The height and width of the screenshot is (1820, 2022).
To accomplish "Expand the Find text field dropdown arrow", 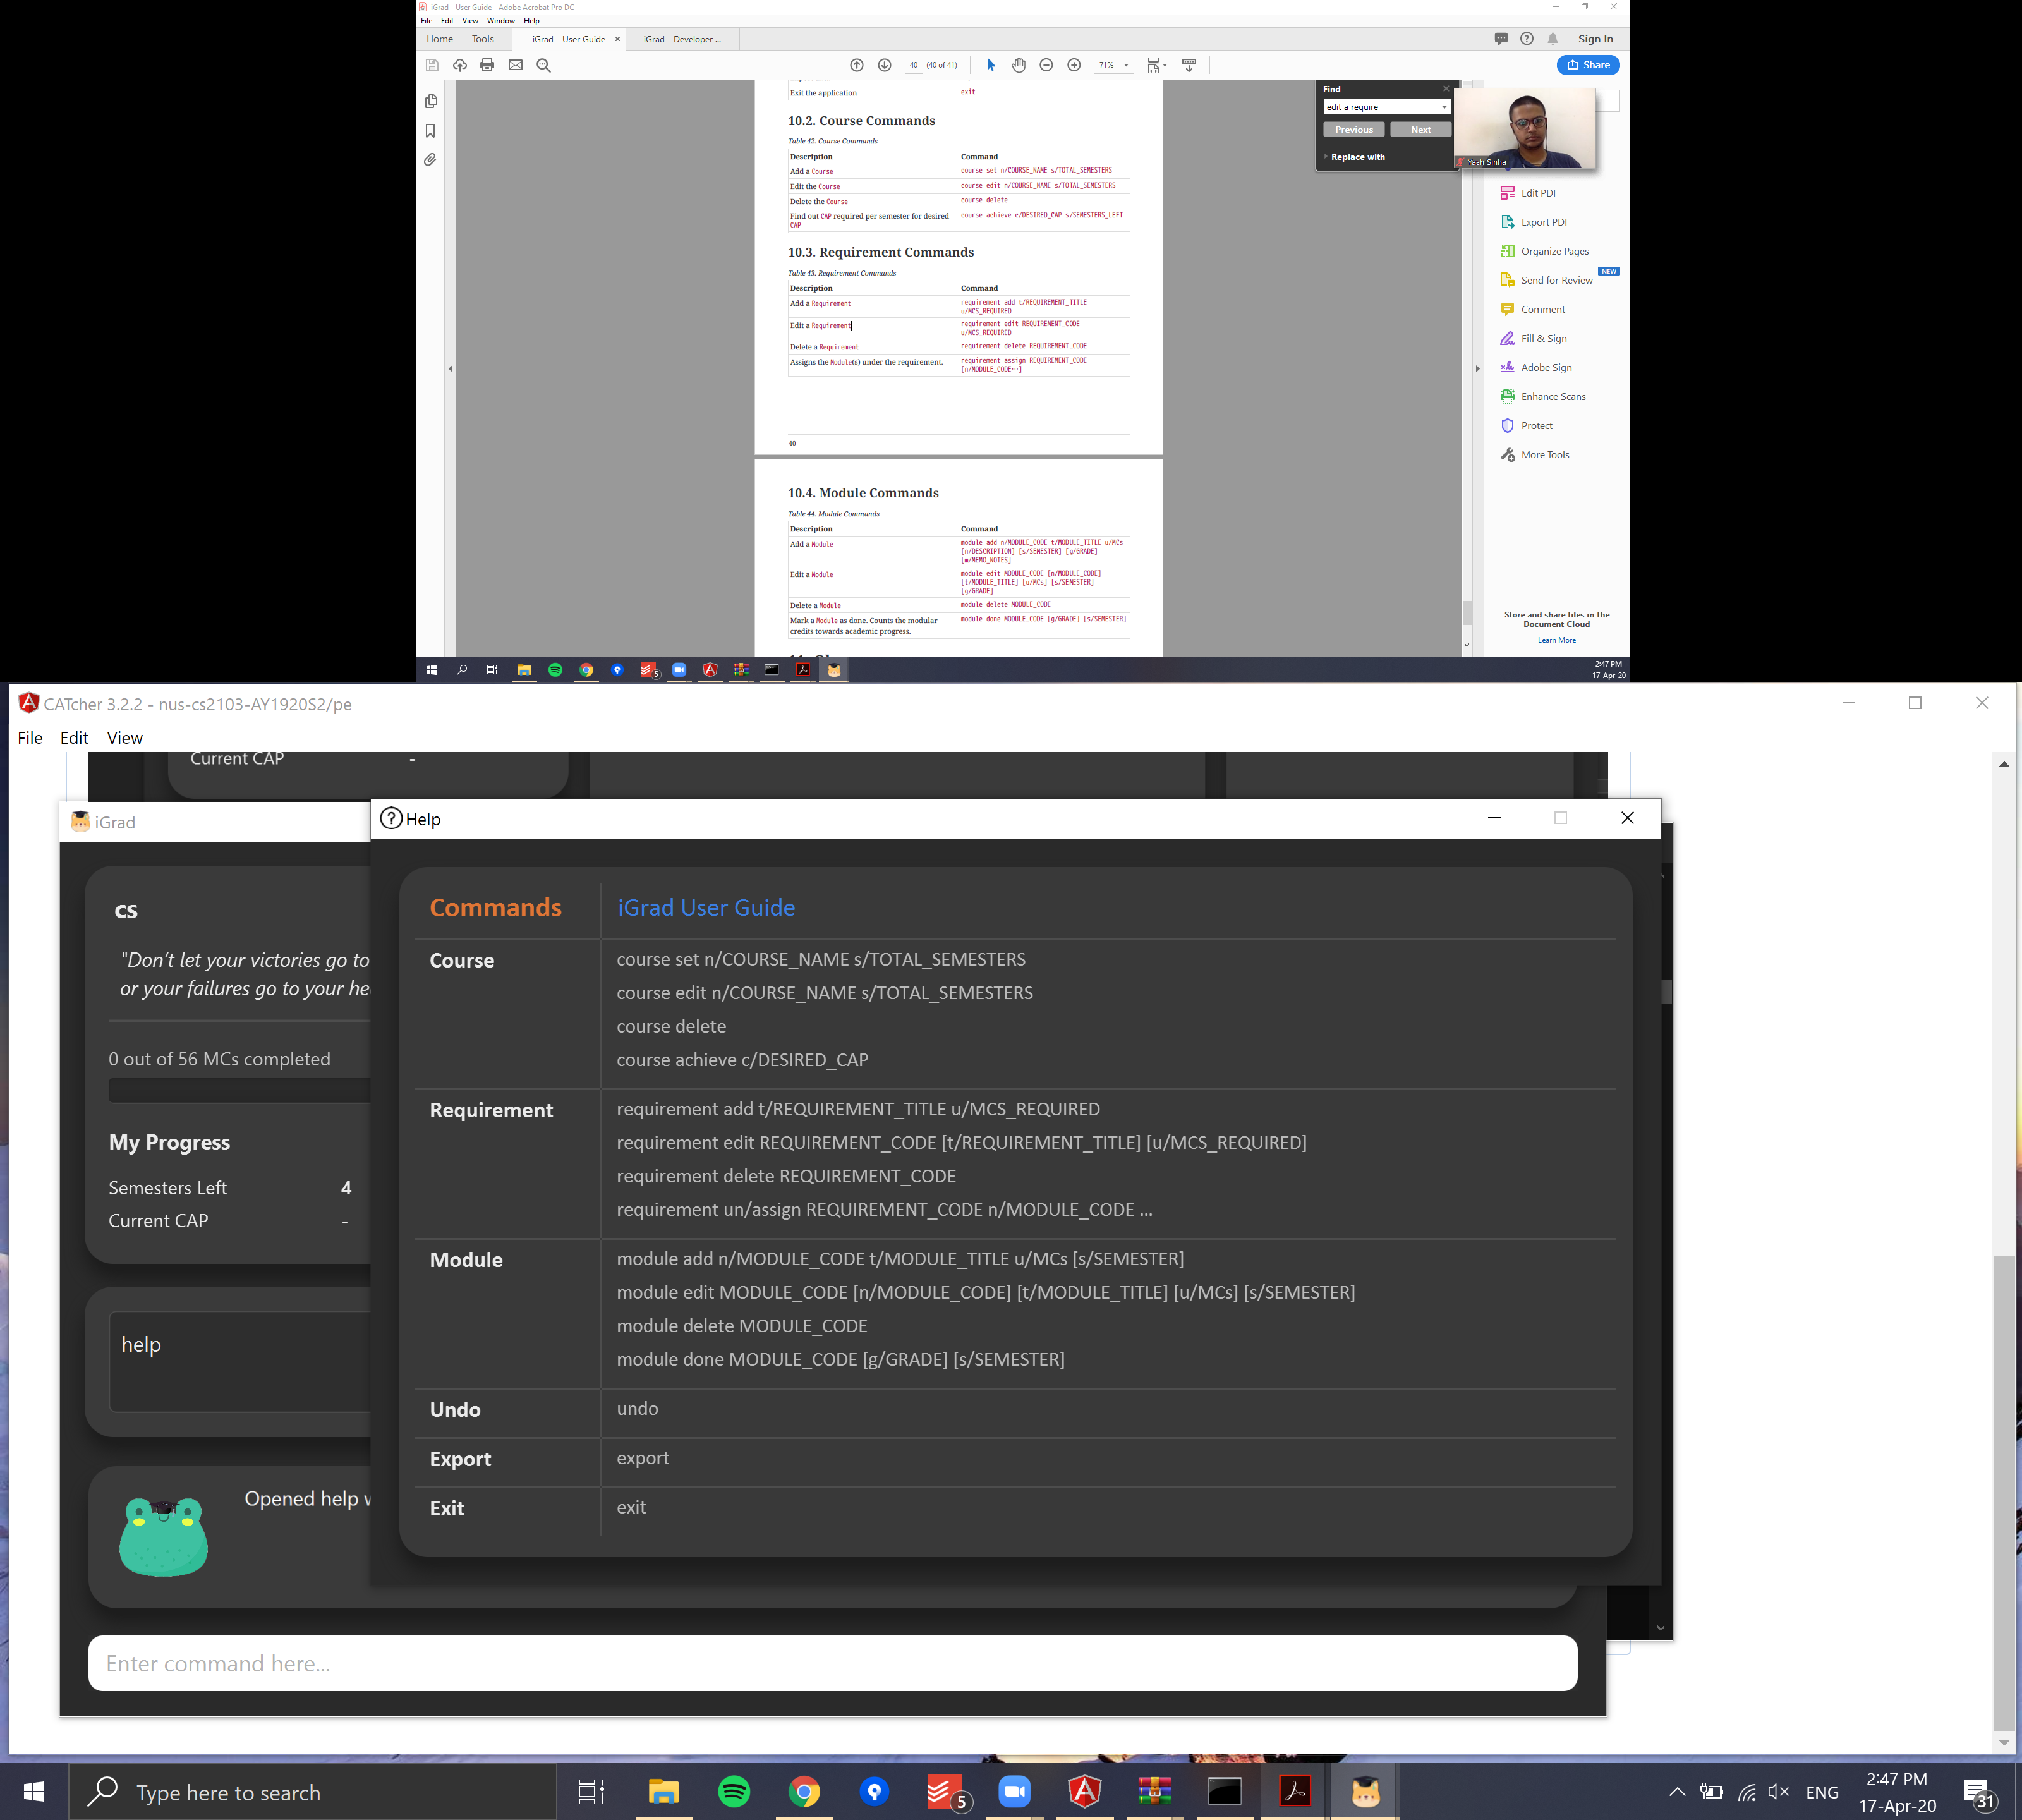I will (1444, 107).
